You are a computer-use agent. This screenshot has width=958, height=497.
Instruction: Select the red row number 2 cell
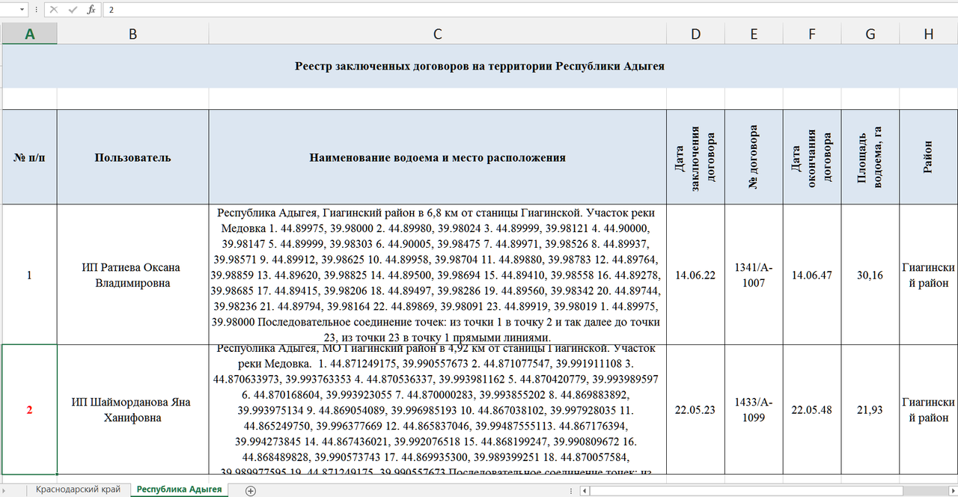[30, 409]
